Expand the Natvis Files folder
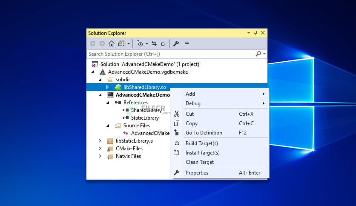 [100, 156]
